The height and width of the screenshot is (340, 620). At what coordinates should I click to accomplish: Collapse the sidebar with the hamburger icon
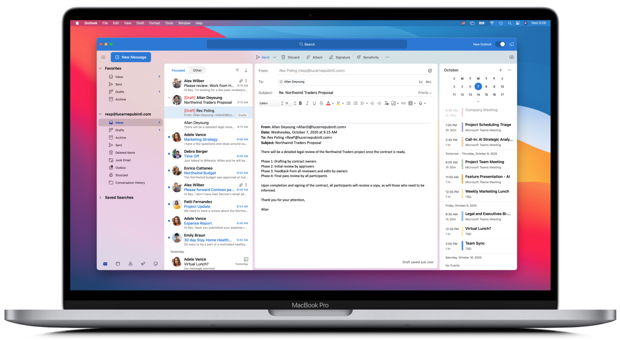(103, 57)
